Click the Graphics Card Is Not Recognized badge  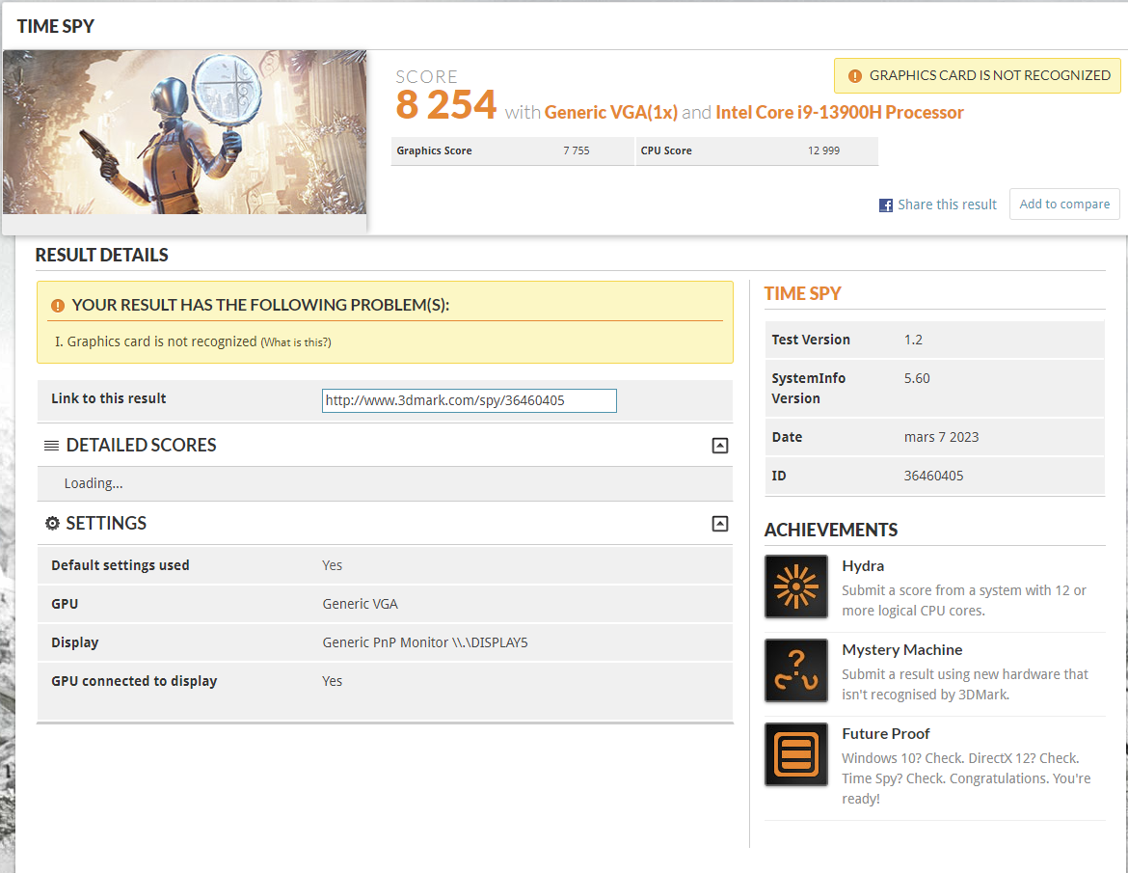(977, 75)
